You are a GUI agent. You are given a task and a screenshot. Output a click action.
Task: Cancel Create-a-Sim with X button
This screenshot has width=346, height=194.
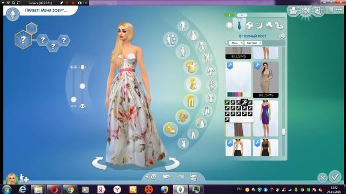[x=322, y=177]
